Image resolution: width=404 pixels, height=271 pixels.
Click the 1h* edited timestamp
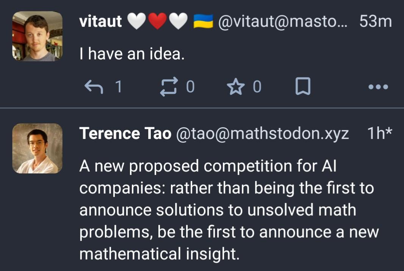coord(379,133)
